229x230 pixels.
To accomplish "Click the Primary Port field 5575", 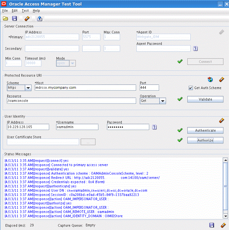I will (x=91, y=37).
